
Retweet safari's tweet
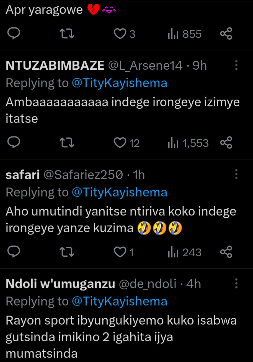(x=67, y=252)
